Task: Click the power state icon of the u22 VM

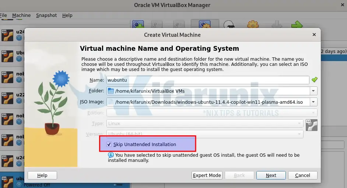Action: coord(19,101)
